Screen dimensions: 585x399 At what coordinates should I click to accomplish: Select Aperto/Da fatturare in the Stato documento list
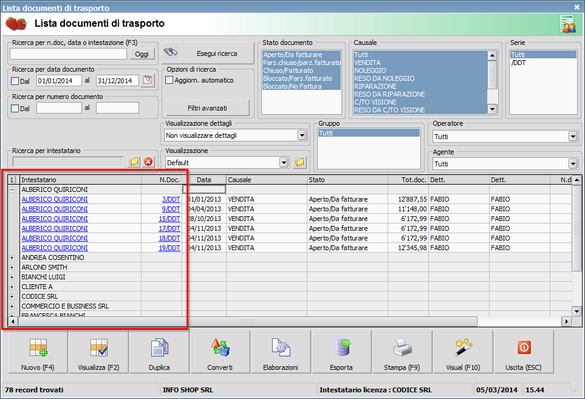pyautogui.click(x=301, y=55)
